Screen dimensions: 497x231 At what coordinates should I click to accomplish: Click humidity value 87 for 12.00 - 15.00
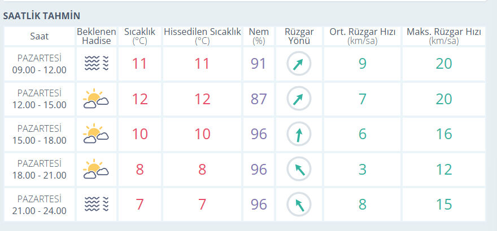[259, 99]
